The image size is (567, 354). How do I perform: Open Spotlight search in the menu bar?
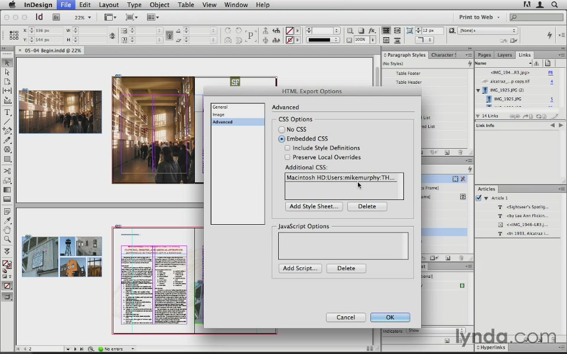pyautogui.click(x=555, y=5)
